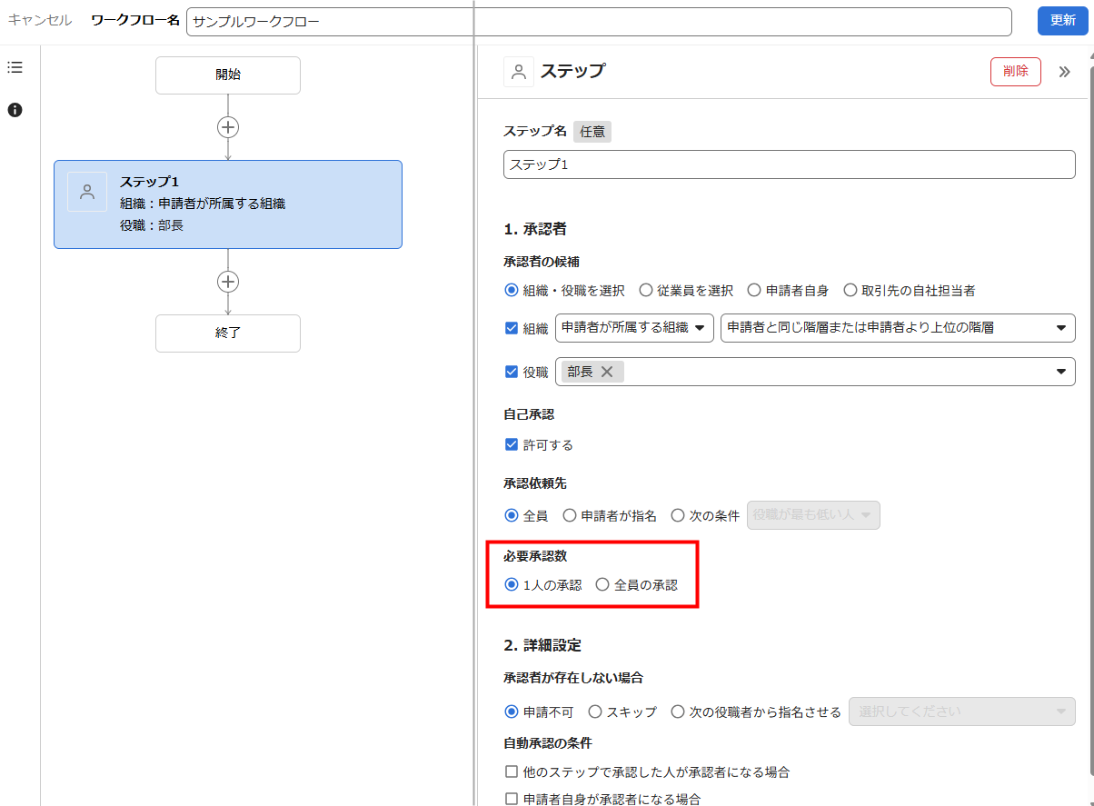
Task: Click the info icon in left sidebar
Action: 15,110
